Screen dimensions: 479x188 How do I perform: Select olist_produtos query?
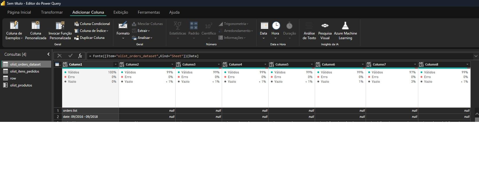coord(26,85)
